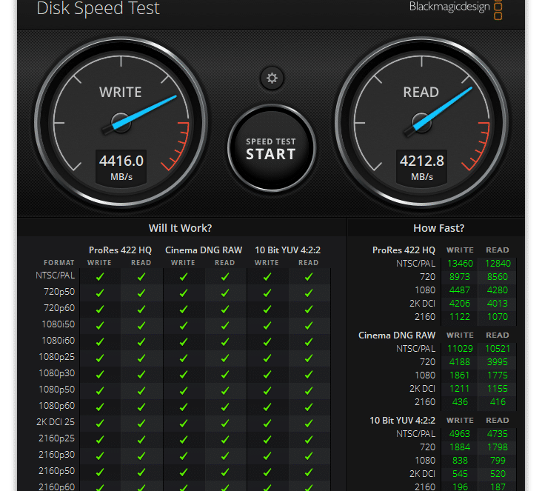Click Cinema DNG RAW 2160 write value 436

tap(460, 402)
